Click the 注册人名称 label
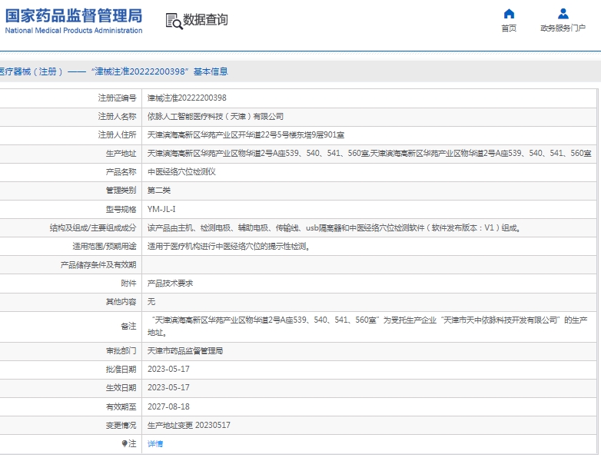Image resolution: width=601 pixels, height=461 pixels. click(118, 117)
